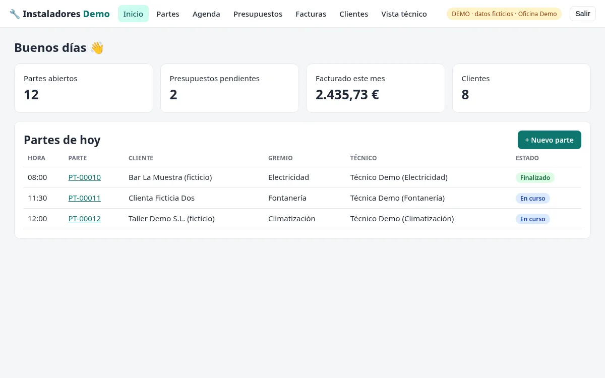
Task: Click the waving hand emoji
Action: (97, 48)
